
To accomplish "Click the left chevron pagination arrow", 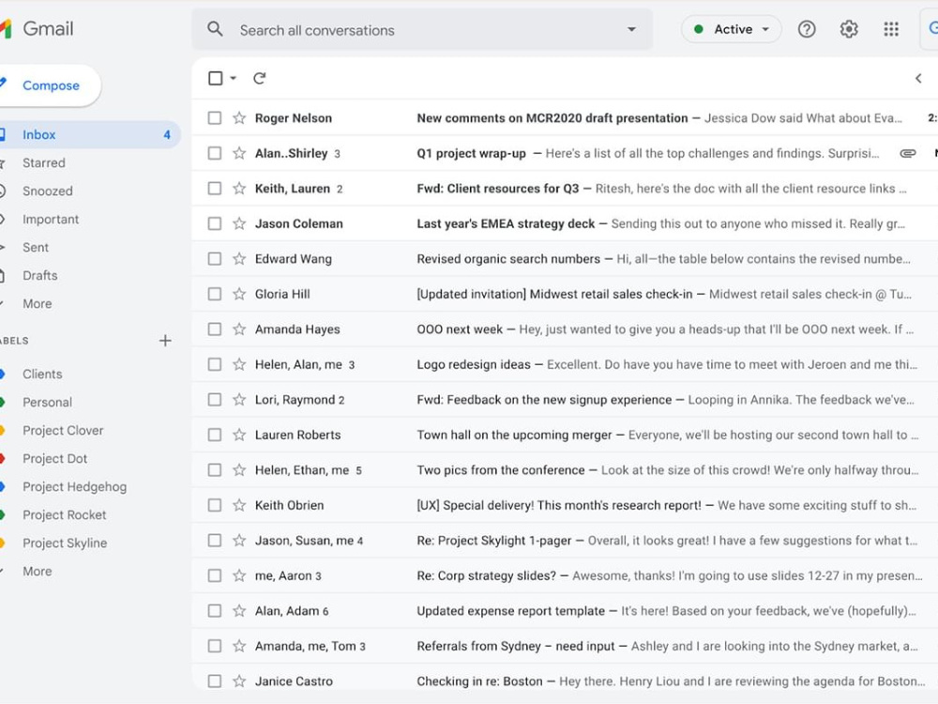I will coord(918,79).
